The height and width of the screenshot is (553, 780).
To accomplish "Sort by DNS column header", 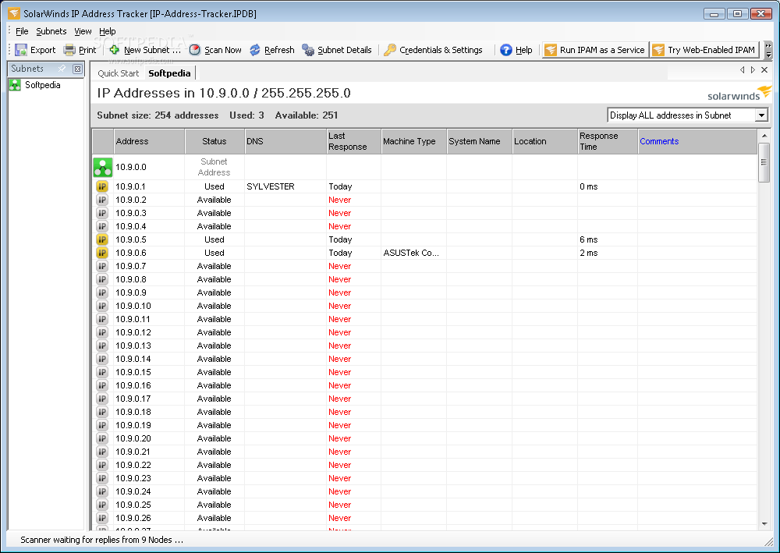I will coord(285,141).
